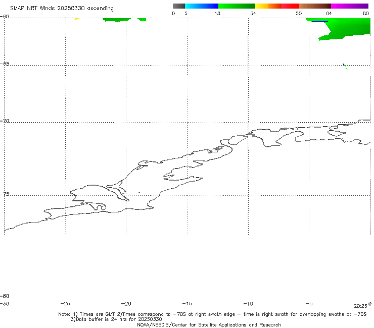Viewport: 374px width, 328px height.
Task: Click the gray 0-5 segment of the color bar
Action: [179, 6]
